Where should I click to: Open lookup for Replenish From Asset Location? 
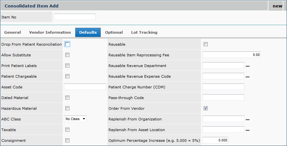click(x=248, y=130)
